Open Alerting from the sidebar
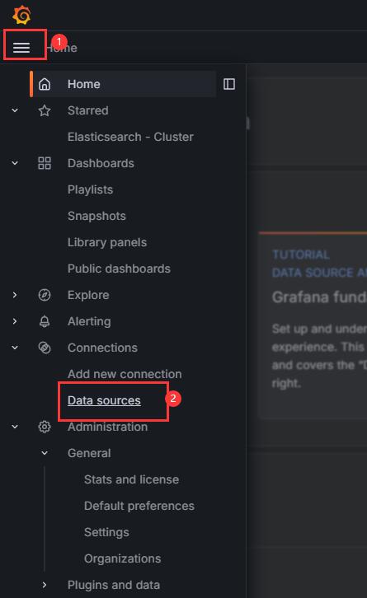 [x=89, y=321]
